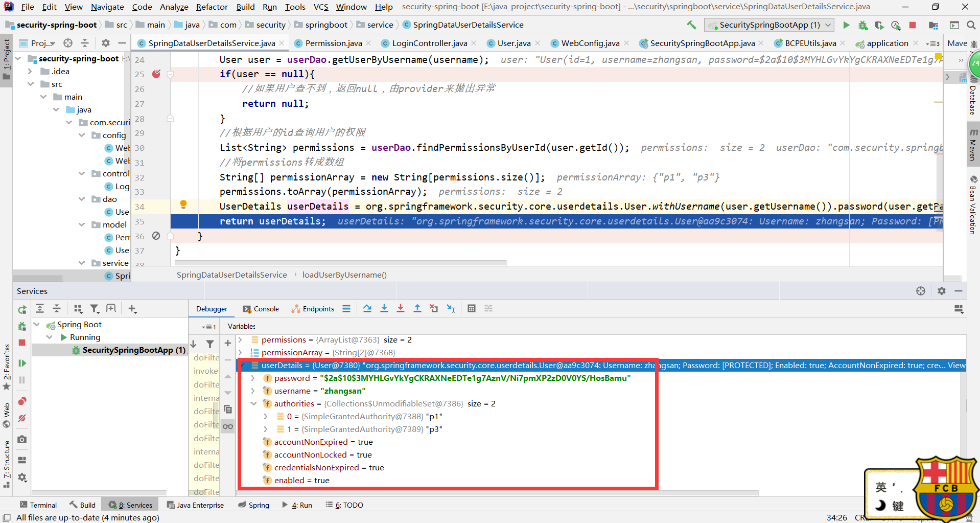Stop the running app with the red square

click(913, 25)
